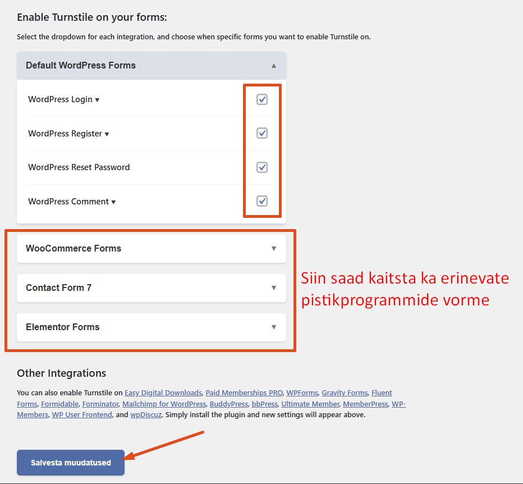Uncheck the WordPress Login checkbox
523x484 pixels.
point(262,99)
